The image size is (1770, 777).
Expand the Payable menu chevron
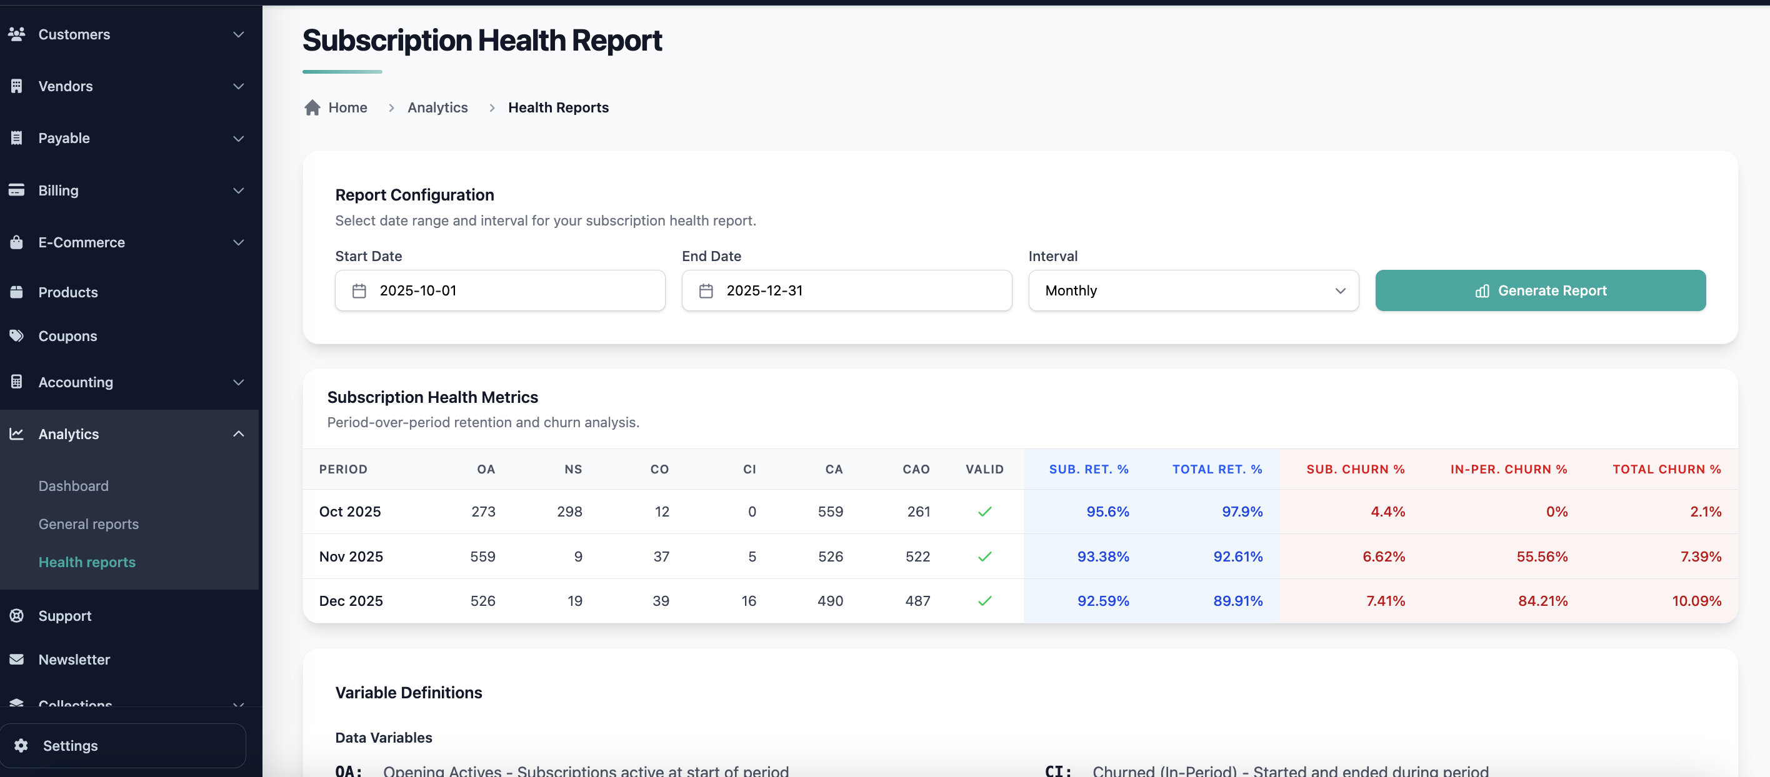click(237, 138)
